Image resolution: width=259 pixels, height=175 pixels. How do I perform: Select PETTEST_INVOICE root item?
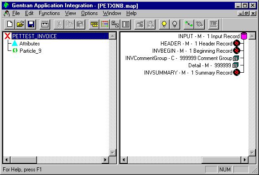[35, 36]
